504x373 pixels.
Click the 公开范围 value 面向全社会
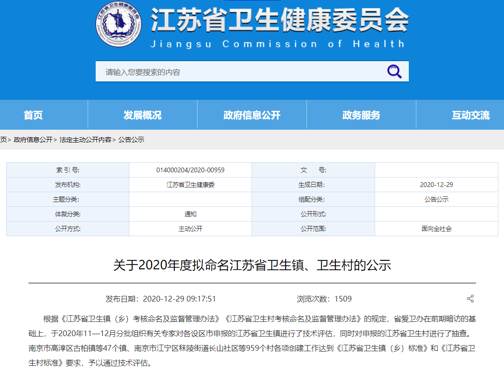pyautogui.click(x=436, y=229)
